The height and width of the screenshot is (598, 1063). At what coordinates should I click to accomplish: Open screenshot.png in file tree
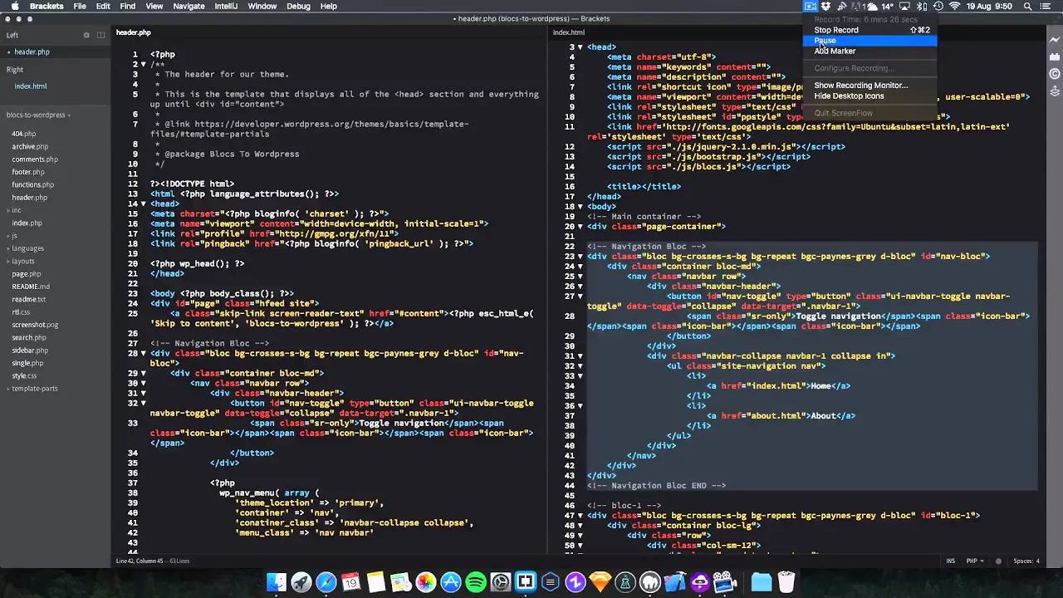[x=35, y=325]
